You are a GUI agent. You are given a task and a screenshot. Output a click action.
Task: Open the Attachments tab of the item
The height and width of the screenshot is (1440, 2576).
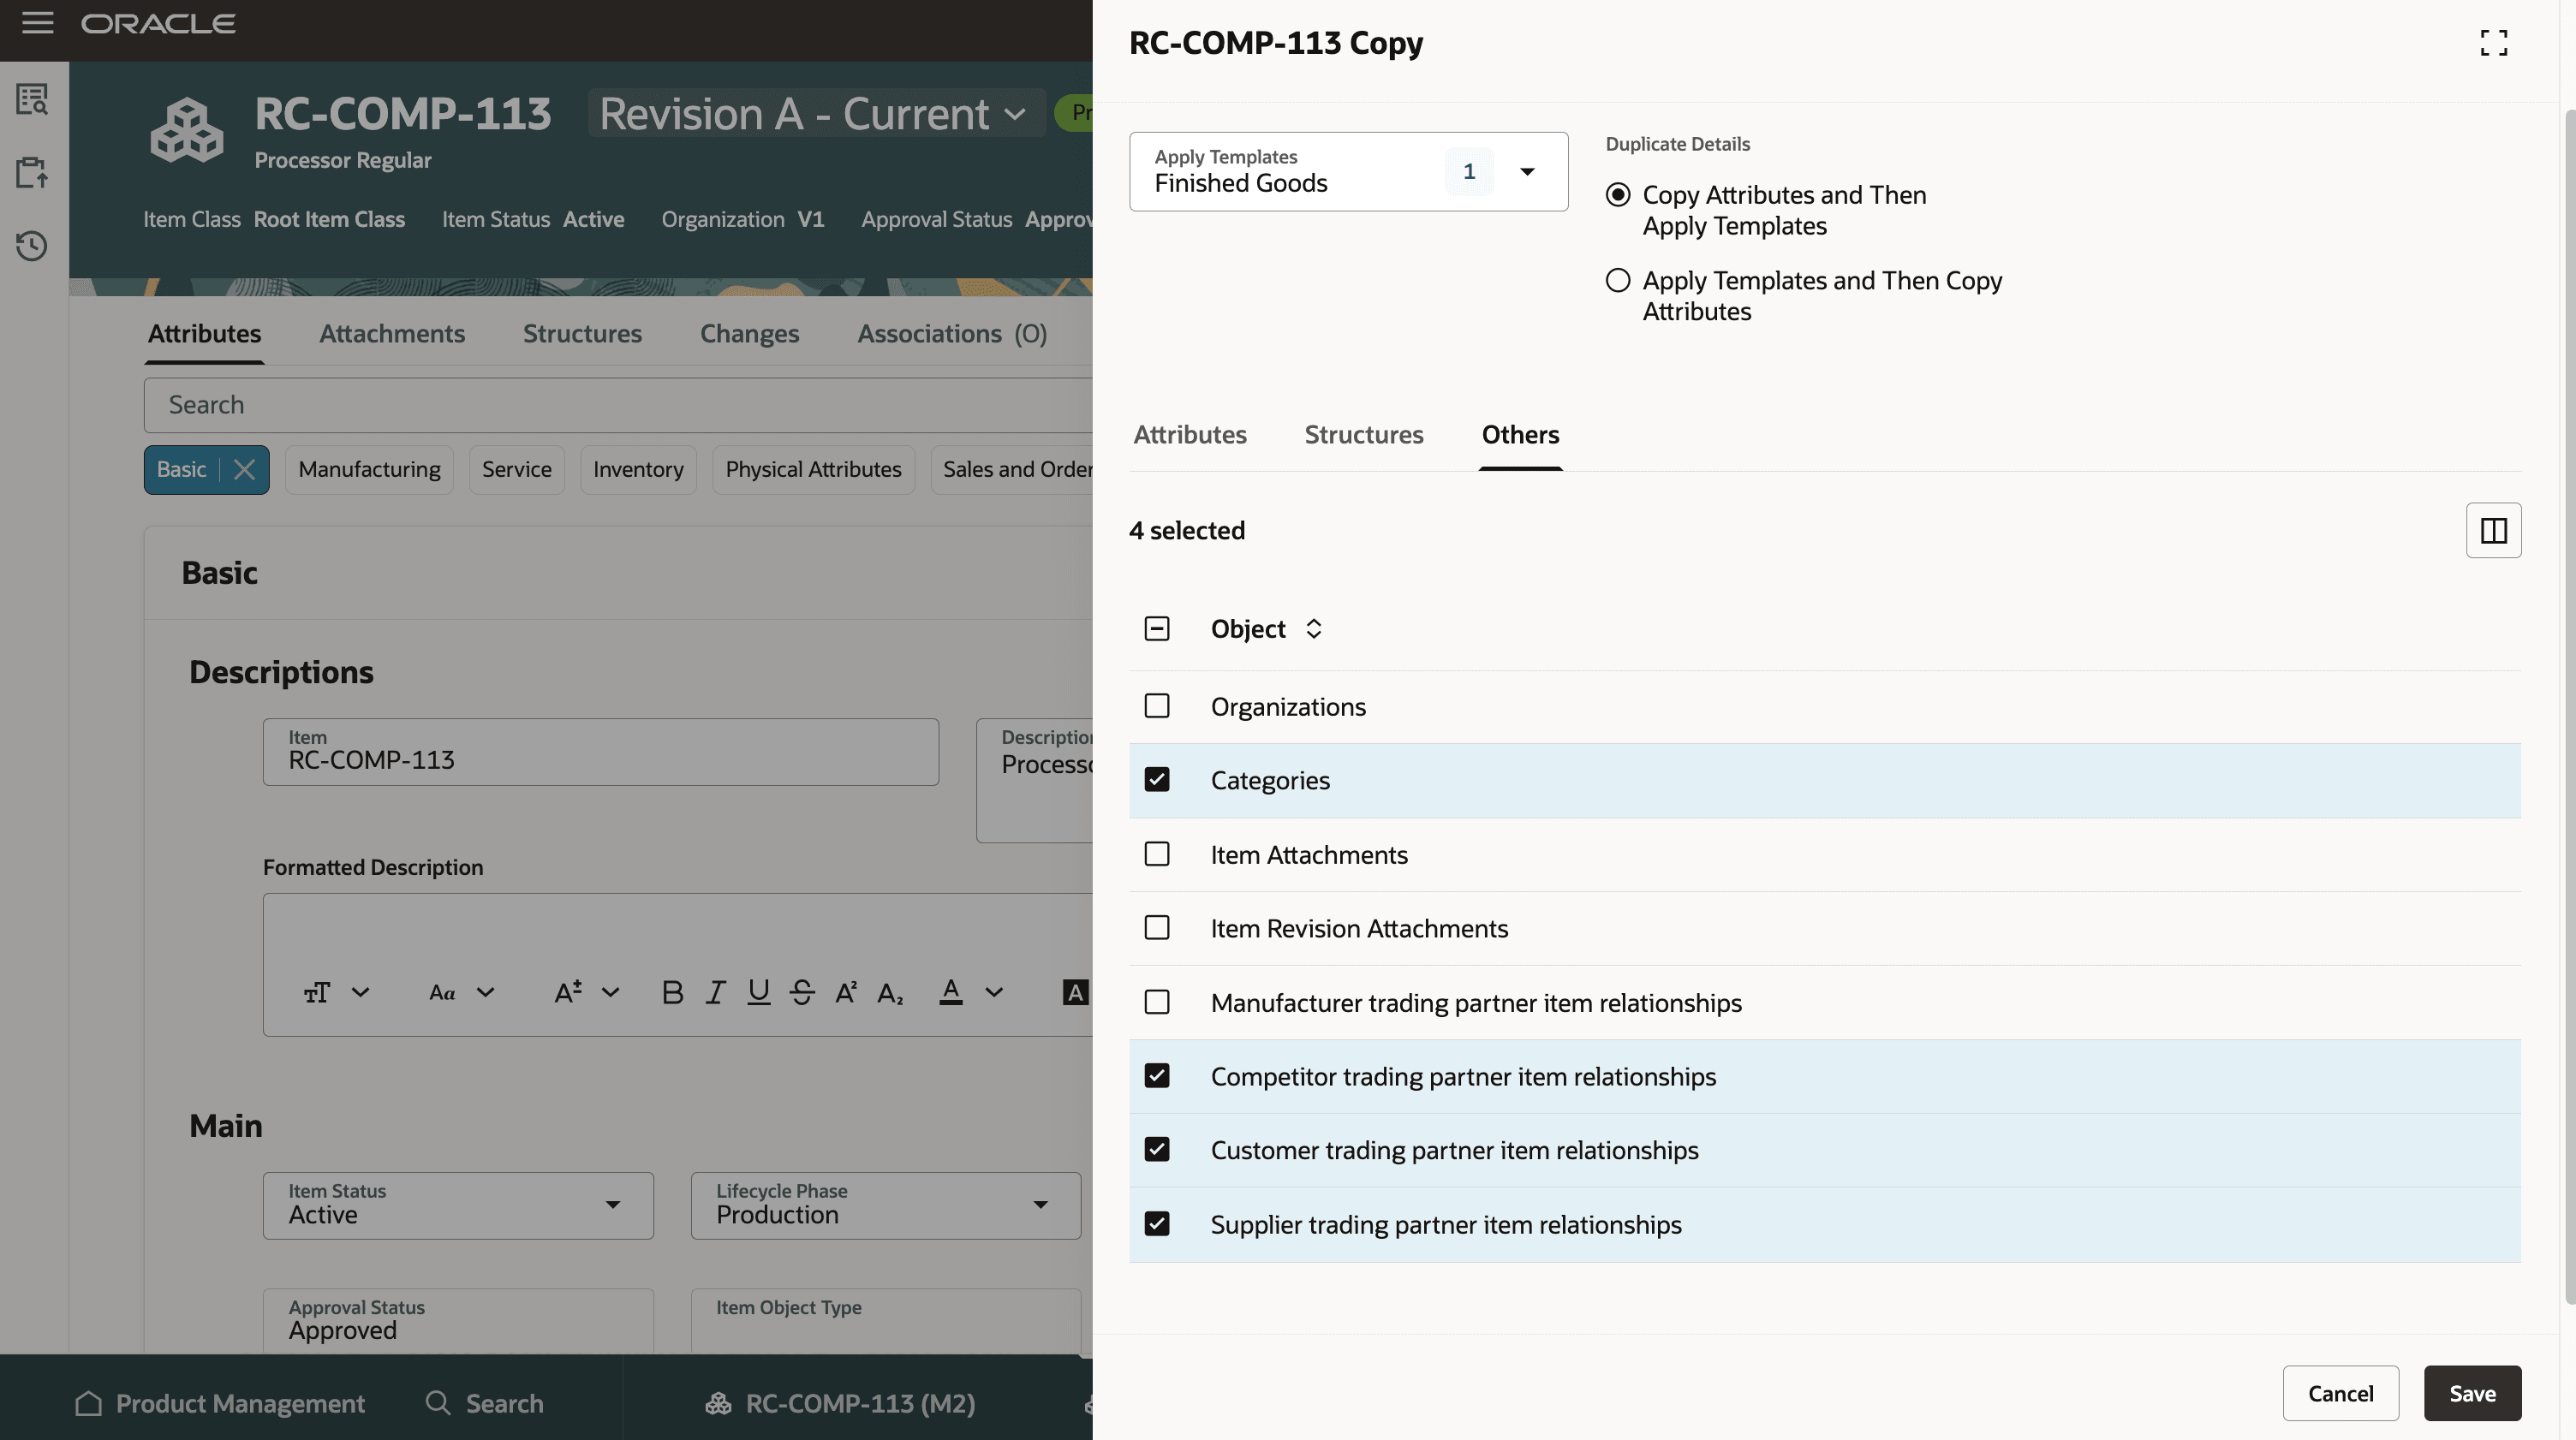(392, 334)
